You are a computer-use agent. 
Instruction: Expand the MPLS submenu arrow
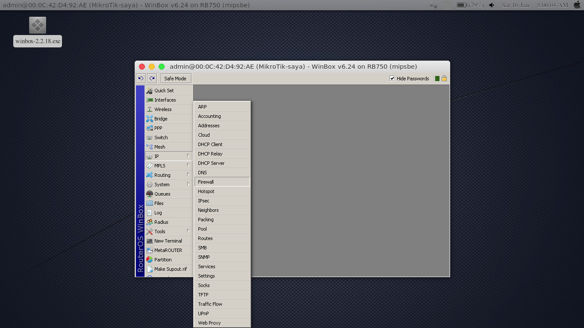tap(188, 165)
